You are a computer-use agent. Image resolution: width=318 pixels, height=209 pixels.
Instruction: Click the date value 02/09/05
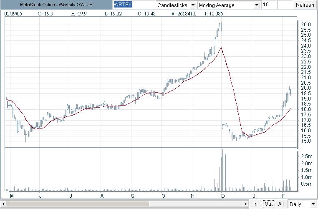pos(13,14)
